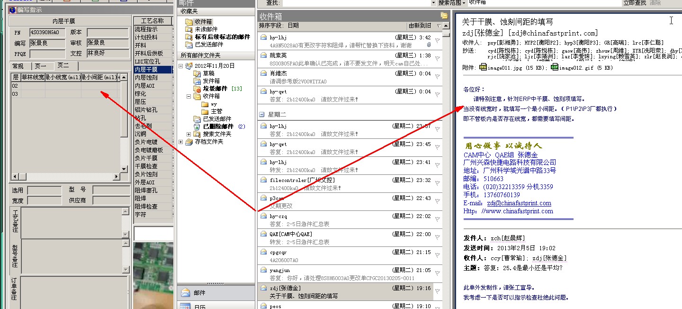
Task: Flag the hy-qwt 星期三 0:04 message
Action: point(437,95)
